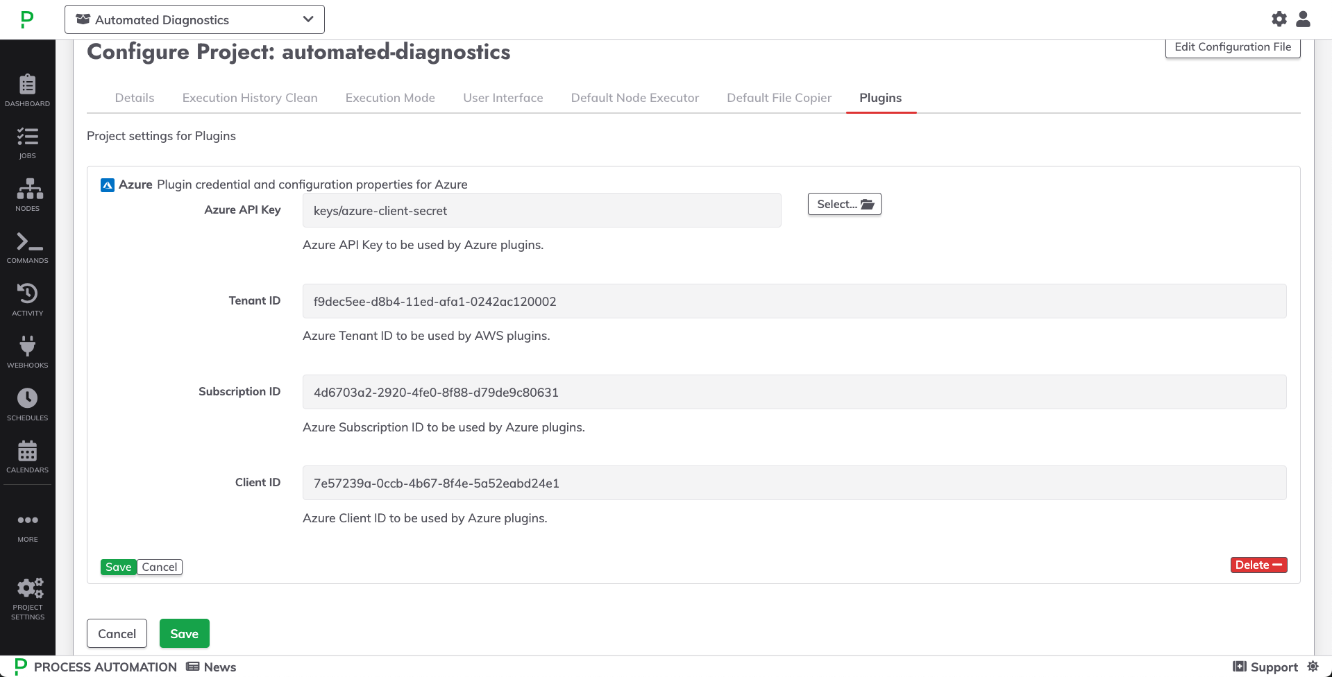Save the Azure plugin section
1332x677 pixels.
119,567
